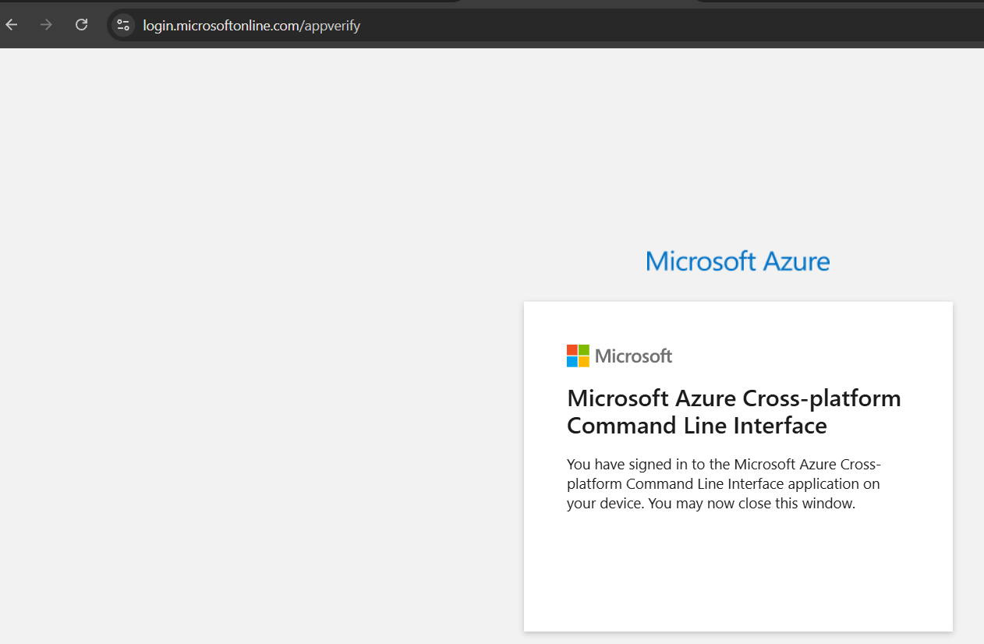This screenshot has width=984, height=644.
Task: Click the four-color Microsoft logo
Action: [x=578, y=356]
